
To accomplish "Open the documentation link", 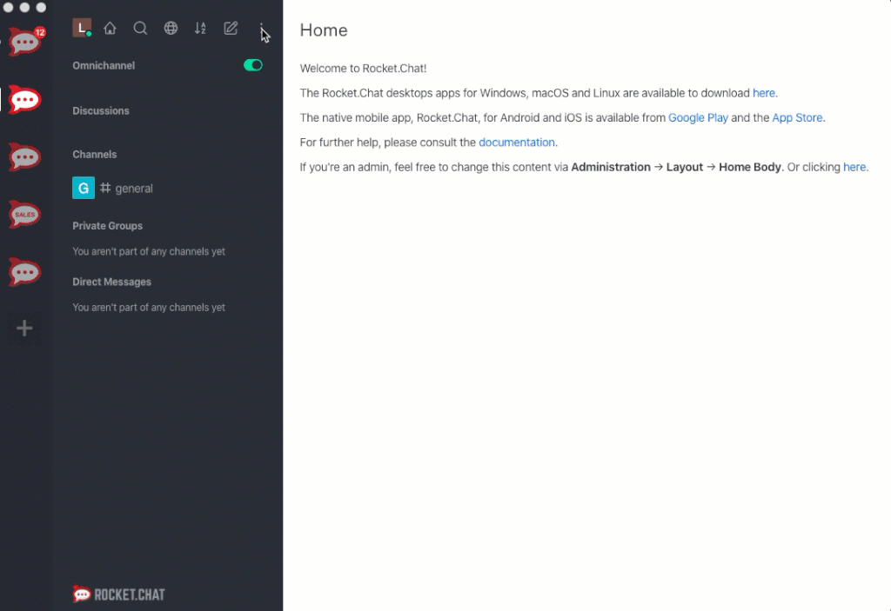I will point(517,143).
